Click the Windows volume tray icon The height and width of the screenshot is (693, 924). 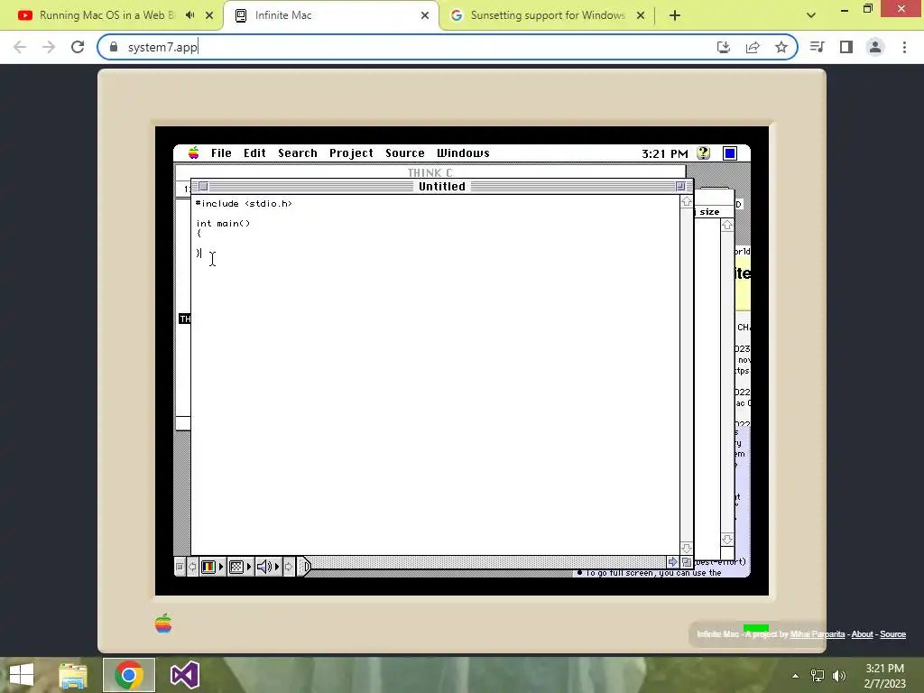839,676
